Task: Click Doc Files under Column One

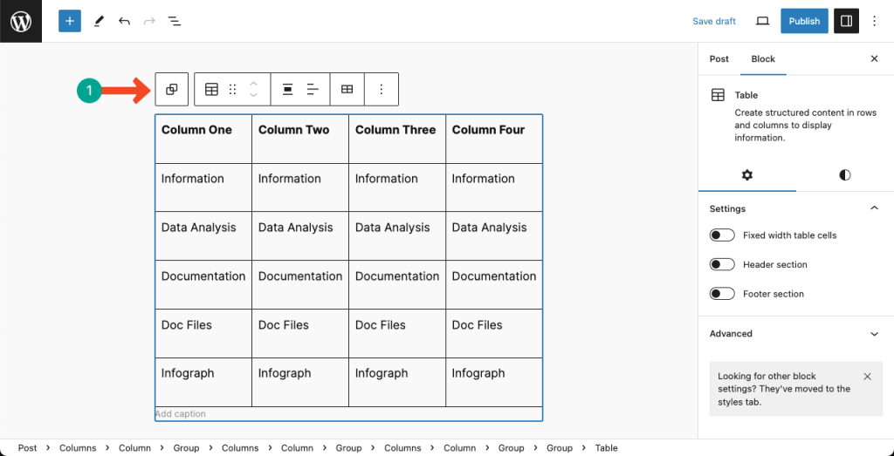Action: 203,334
